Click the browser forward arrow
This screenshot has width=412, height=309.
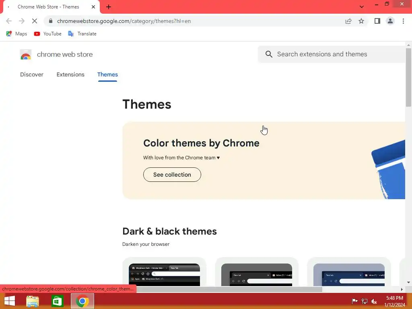coord(22,21)
